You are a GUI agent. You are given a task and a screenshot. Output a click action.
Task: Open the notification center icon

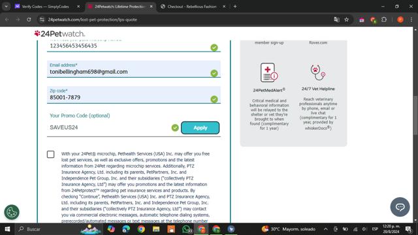(x=408, y=229)
